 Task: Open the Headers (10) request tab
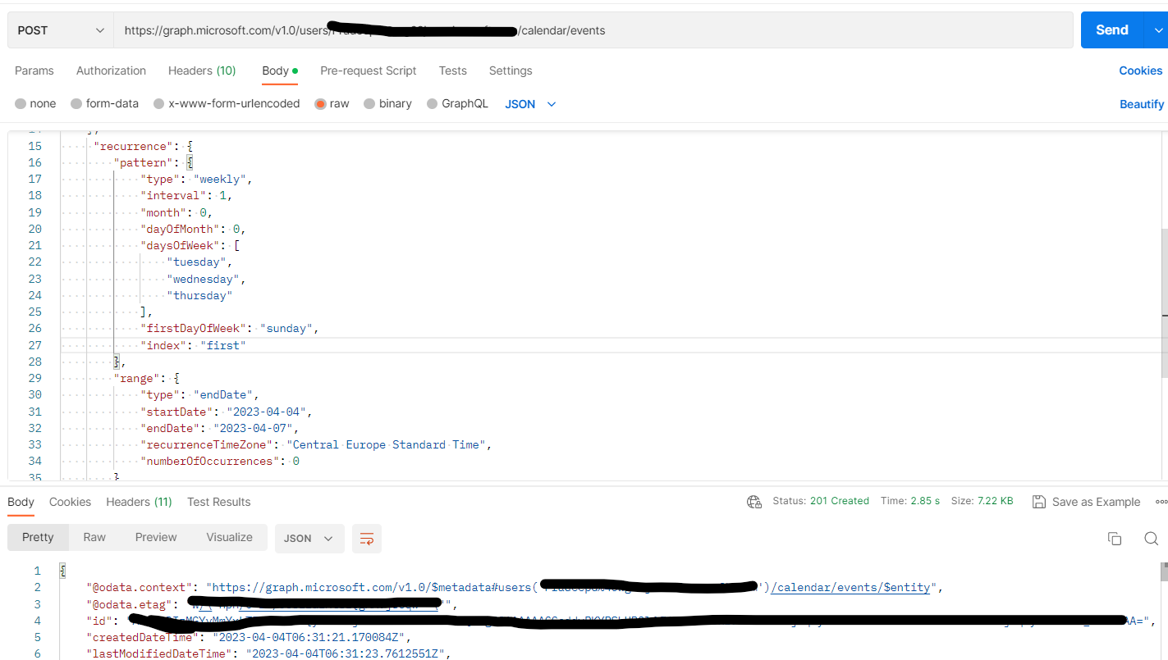coord(201,71)
